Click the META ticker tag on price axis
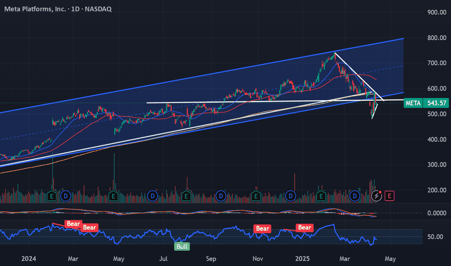The image size is (451, 266). 413,103
